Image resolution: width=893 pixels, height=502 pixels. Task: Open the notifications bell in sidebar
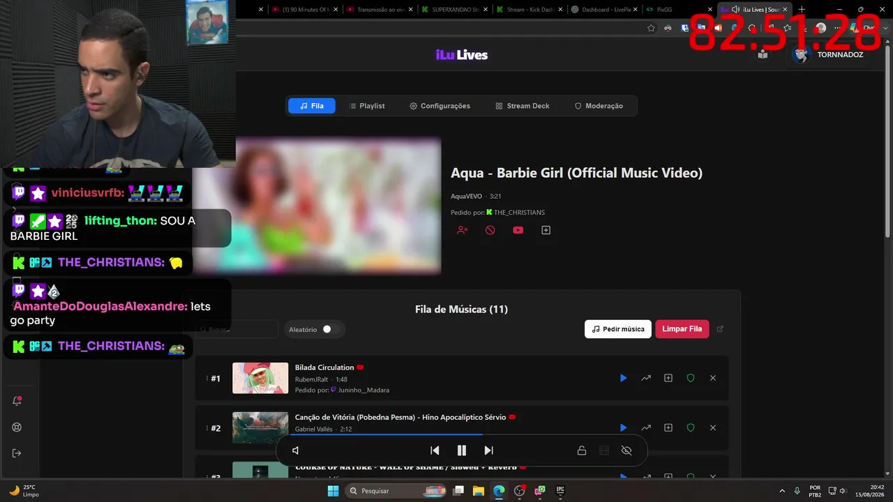(x=17, y=401)
